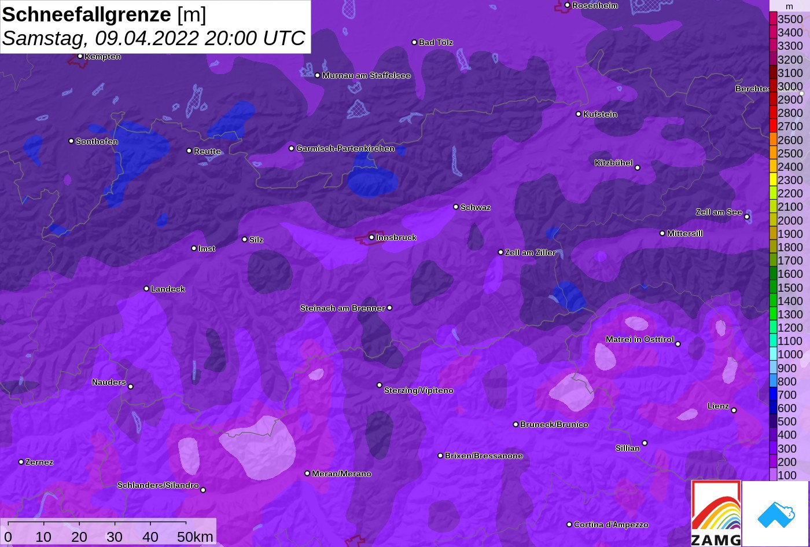Click the Bad Tölz label
This screenshot has height=547, width=810.
click(x=436, y=42)
